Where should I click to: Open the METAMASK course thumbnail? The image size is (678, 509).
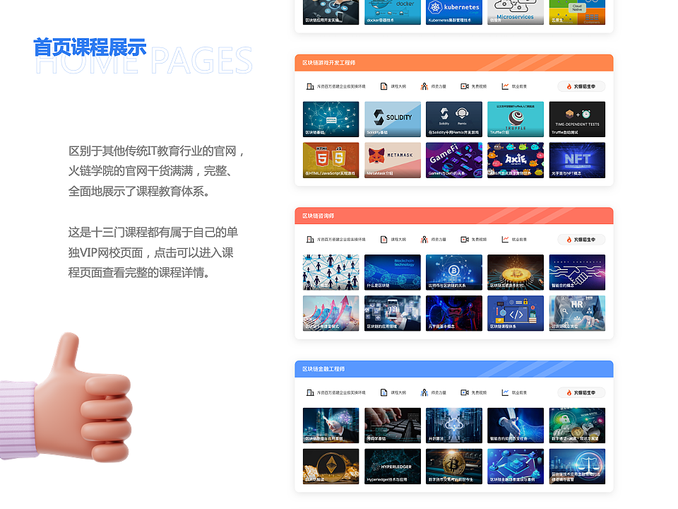tap(392, 160)
